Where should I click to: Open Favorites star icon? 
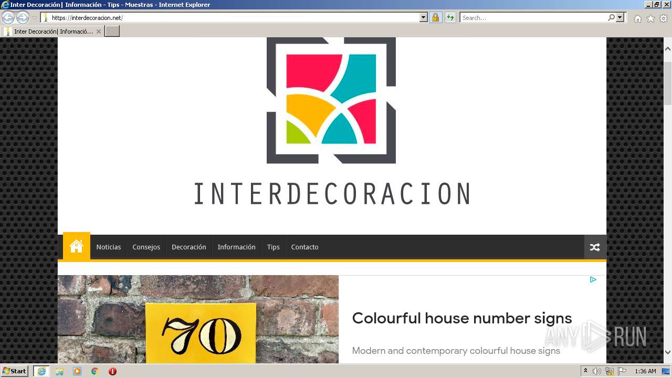point(650,18)
